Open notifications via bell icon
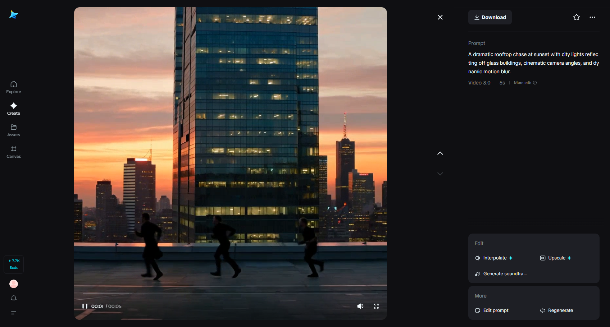610x327 pixels. [x=13, y=298]
